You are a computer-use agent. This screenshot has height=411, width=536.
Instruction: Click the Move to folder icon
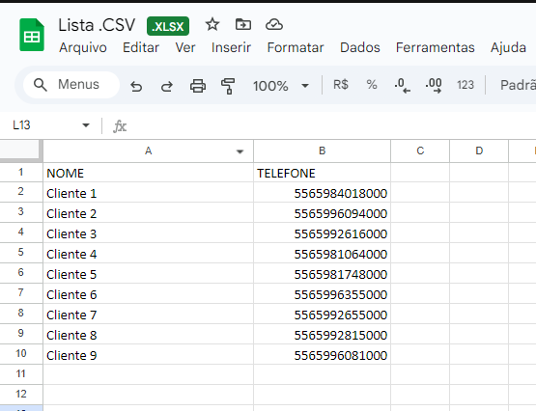[x=243, y=24]
